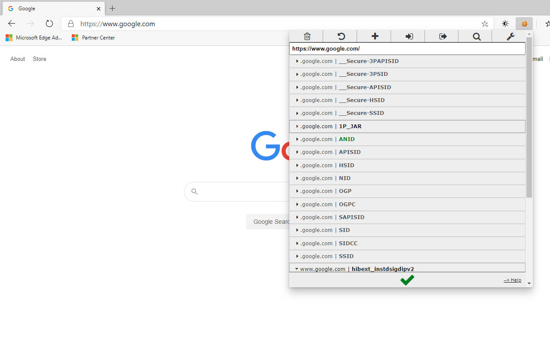Image resolution: width=550 pixels, height=343 pixels.
Task: Expand the OGP cookie row
Action: point(407,191)
